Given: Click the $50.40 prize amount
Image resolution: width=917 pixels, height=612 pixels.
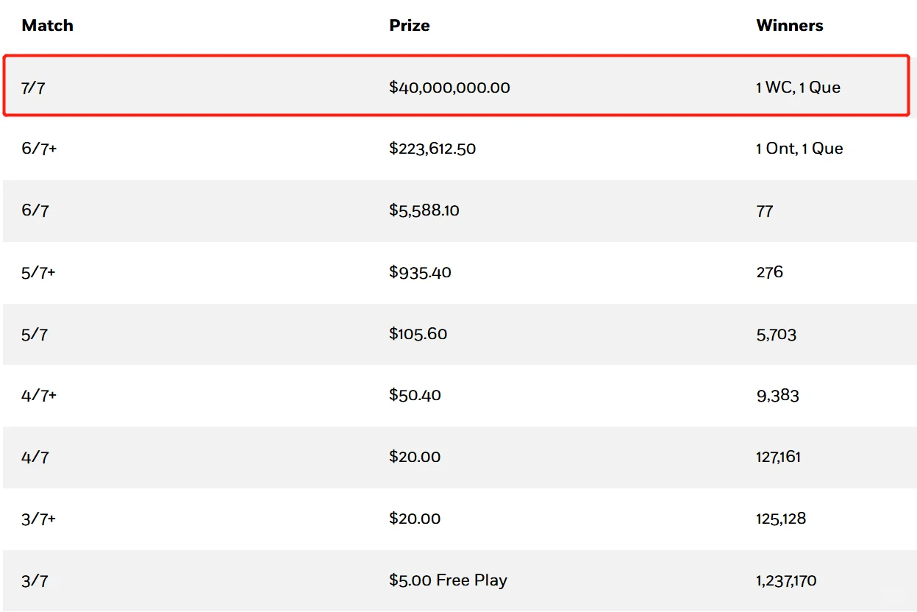Looking at the screenshot, I should pos(415,395).
